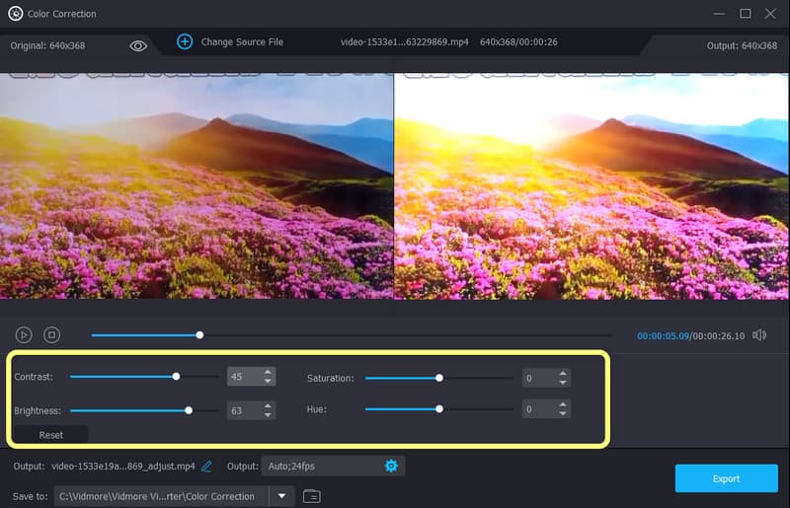Decrease the Hue value with down arrow
790x508 pixels.
[x=562, y=413]
